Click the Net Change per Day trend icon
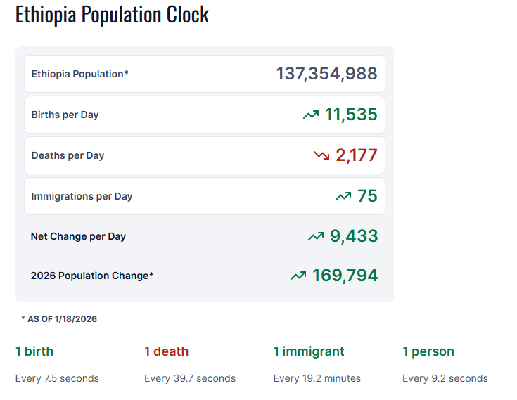The width and height of the screenshot is (517, 400). (316, 236)
